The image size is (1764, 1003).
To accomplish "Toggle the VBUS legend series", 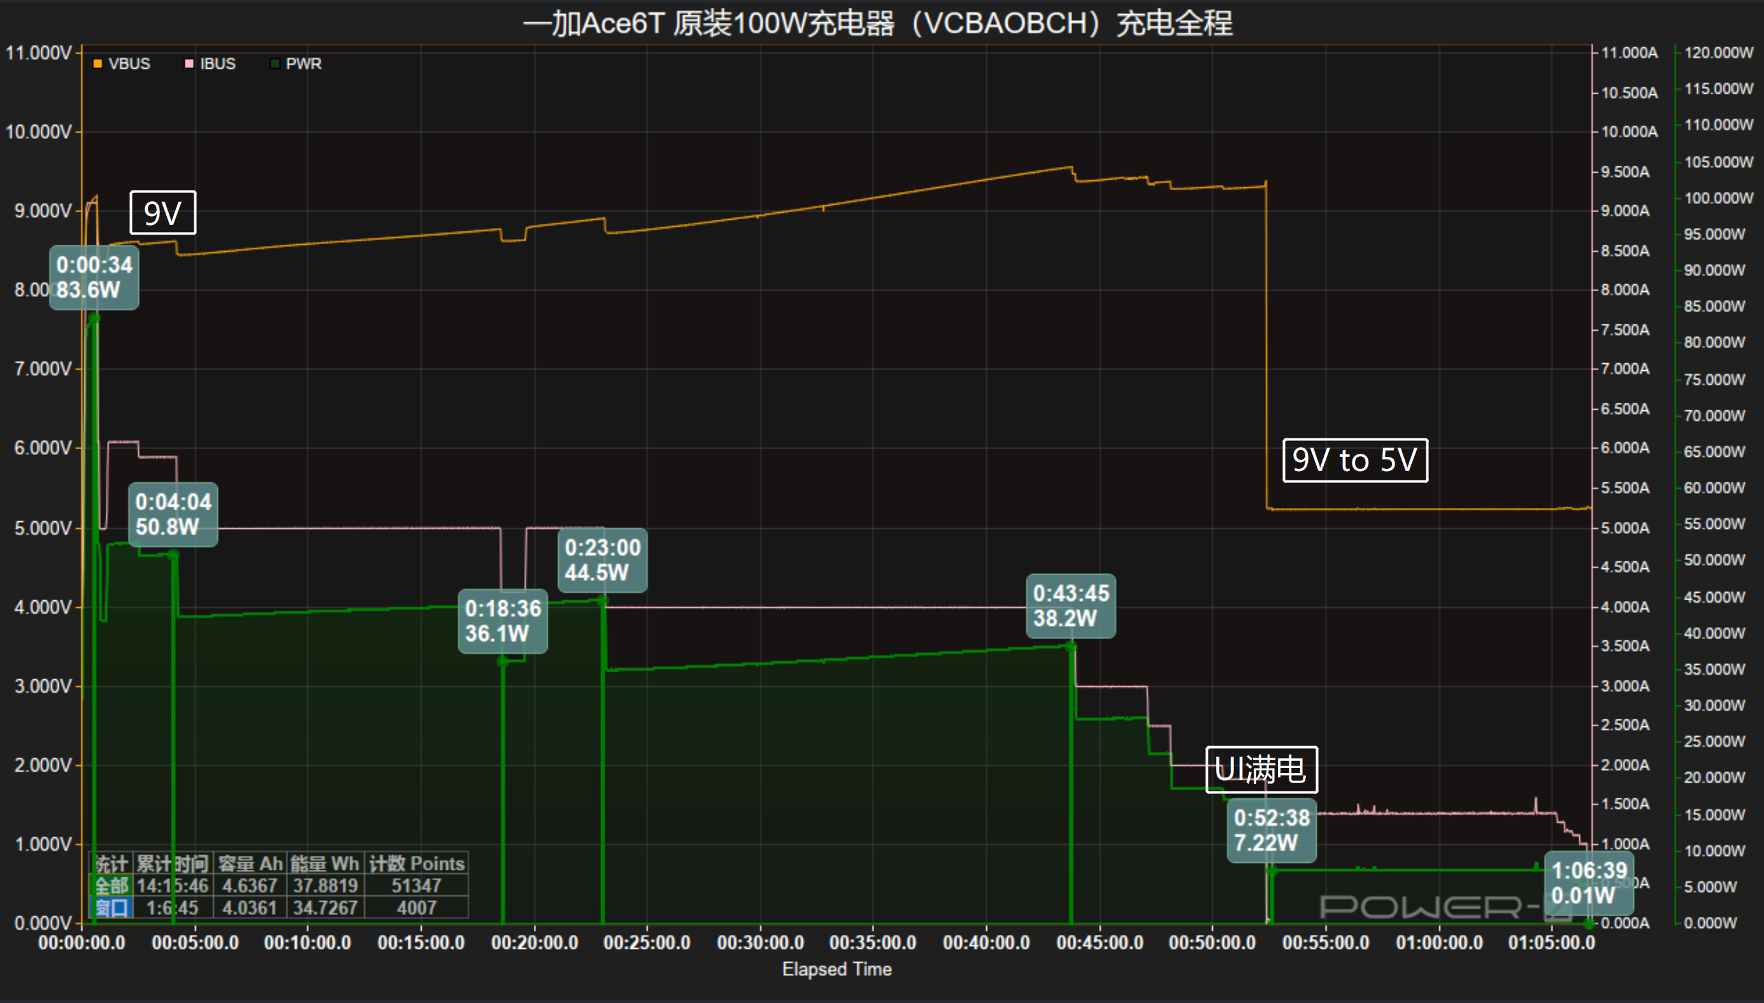I will coord(129,64).
